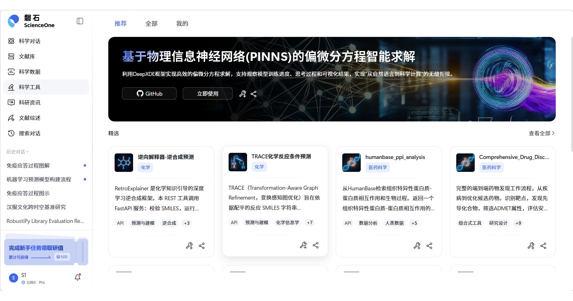Collapse the 历史对话 section
This screenshot has height=301, width=573.
pos(18,152)
